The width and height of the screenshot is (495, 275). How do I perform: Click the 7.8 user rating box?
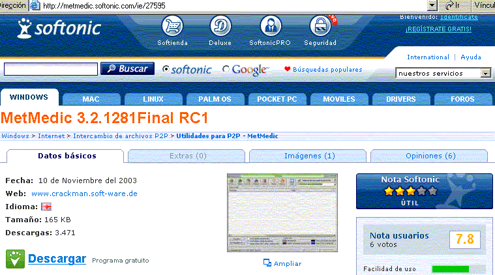(465, 239)
